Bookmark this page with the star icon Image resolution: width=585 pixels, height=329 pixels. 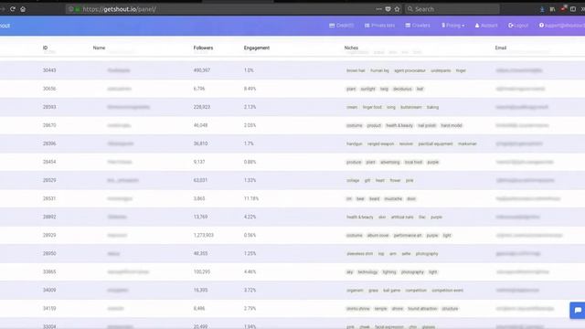pyautogui.click(x=397, y=9)
